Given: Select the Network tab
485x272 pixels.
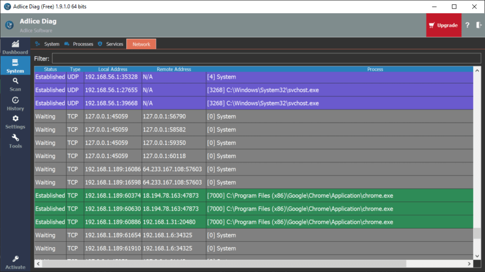Looking at the screenshot, I should pyautogui.click(x=141, y=44).
